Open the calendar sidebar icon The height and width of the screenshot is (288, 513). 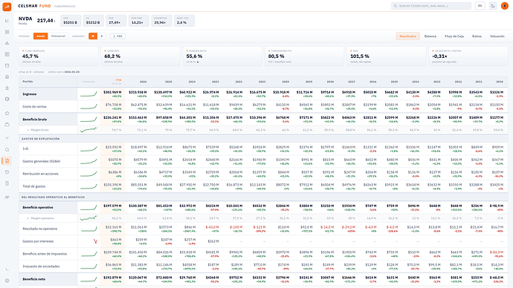click(x=7, y=65)
